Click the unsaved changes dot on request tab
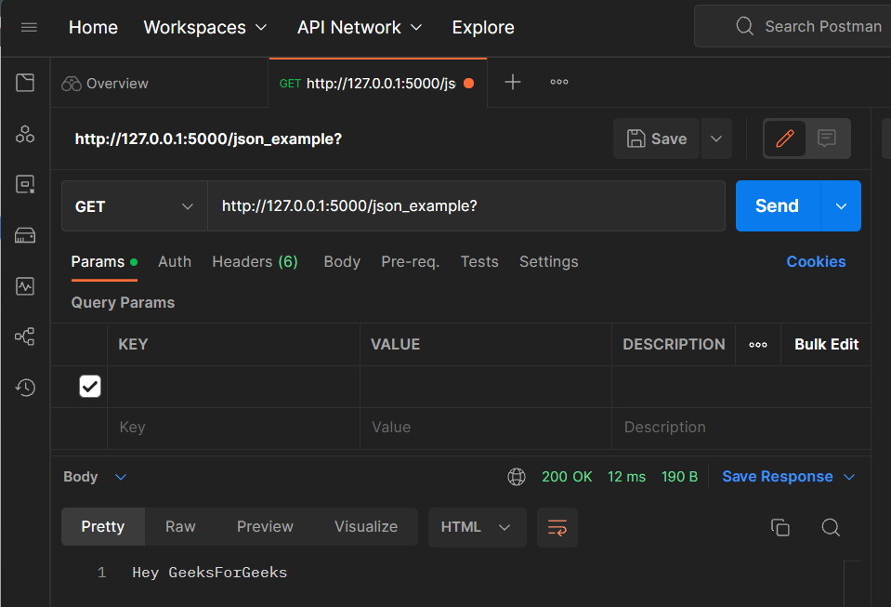 pos(469,84)
